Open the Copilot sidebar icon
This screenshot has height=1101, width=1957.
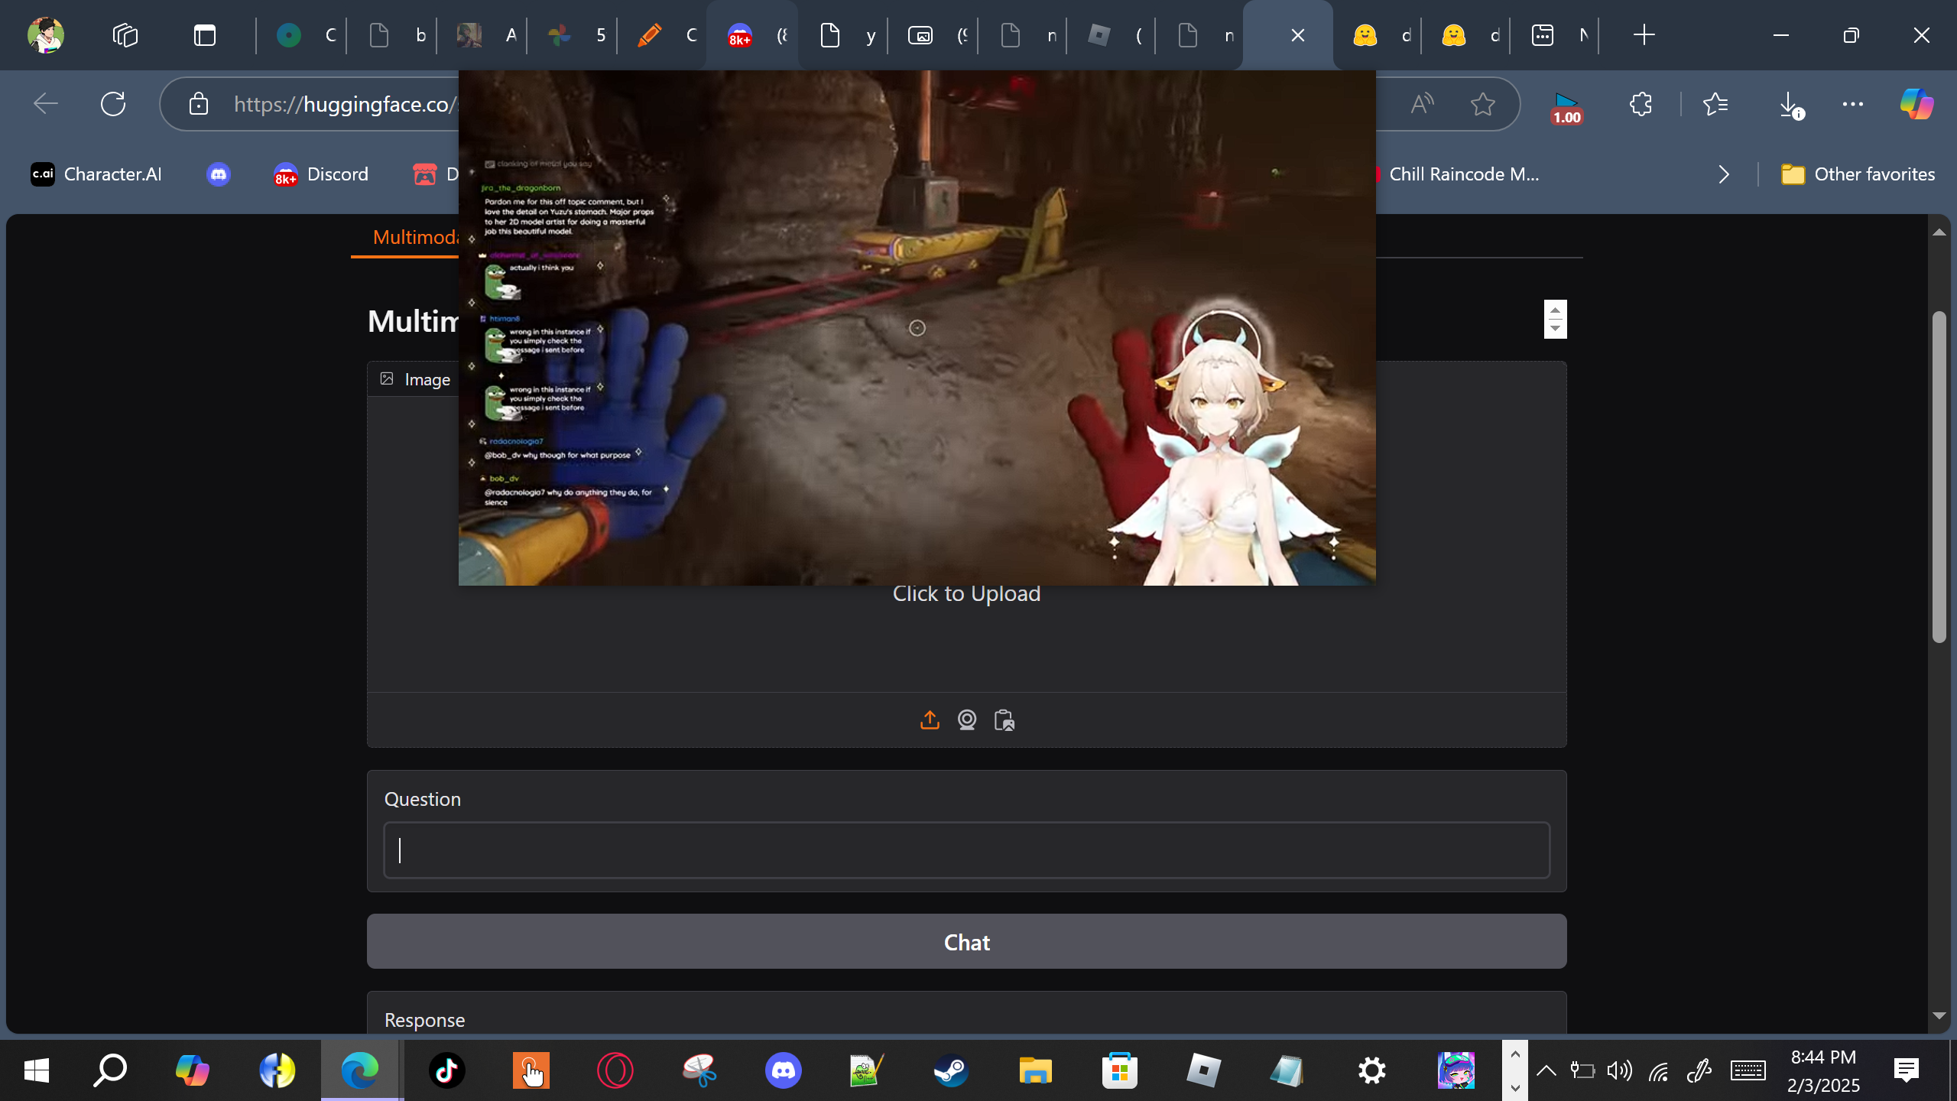pos(1917,104)
